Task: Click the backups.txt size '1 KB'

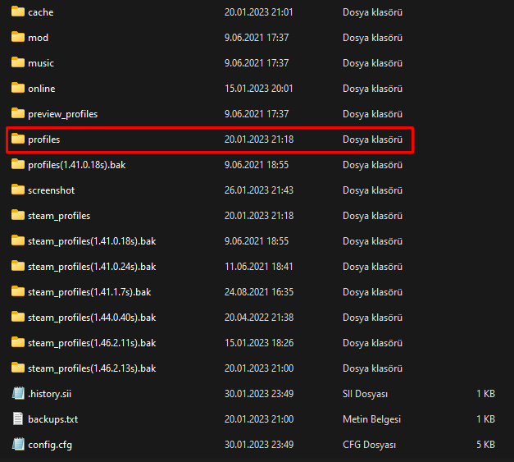Action: [x=485, y=419]
